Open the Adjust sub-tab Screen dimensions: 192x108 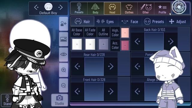[x=178, y=22]
